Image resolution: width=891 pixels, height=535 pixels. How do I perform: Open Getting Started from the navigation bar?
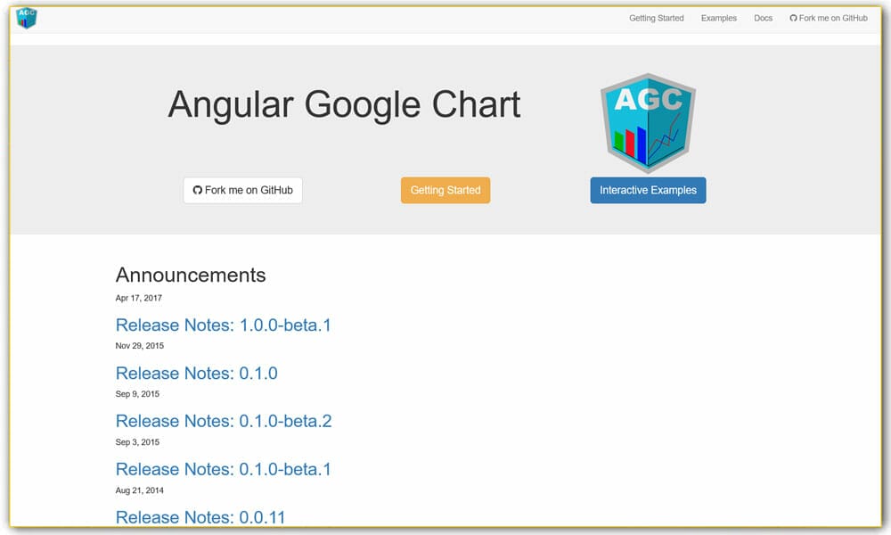pos(657,18)
